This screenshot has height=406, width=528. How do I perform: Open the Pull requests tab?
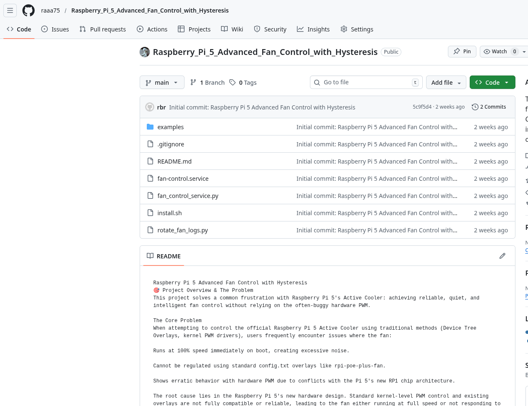click(103, 29)
